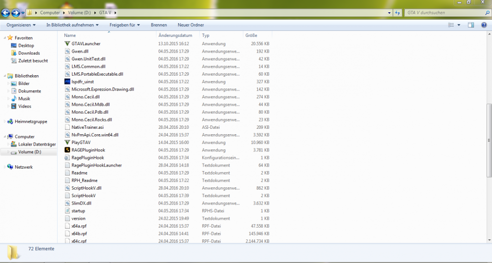
Task: Expand the Heimnetzgruppe tree arrow
Action: coord(5,121)
